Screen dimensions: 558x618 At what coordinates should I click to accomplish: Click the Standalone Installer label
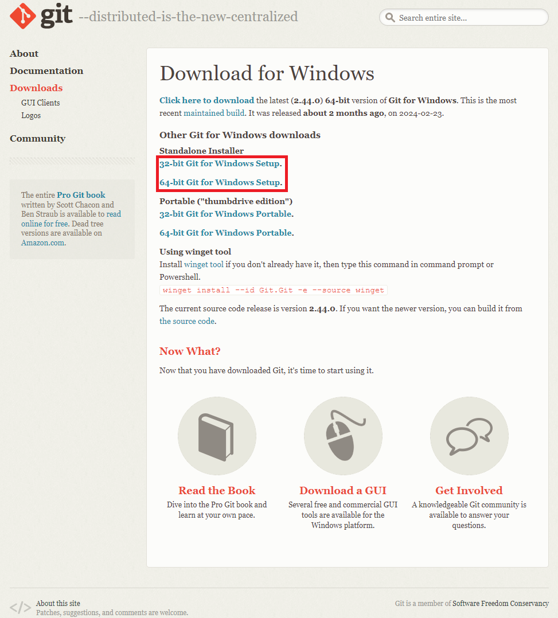coord(201,151)
